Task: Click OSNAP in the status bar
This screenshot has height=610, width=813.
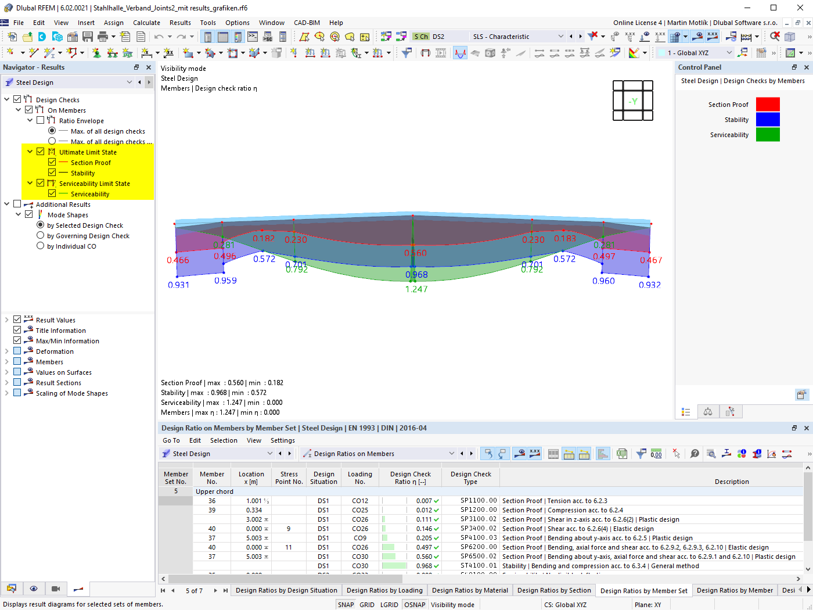Action: (414, 604)
